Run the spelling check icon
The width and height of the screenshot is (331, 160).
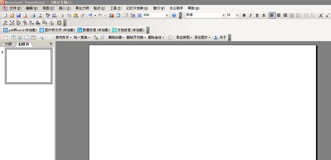pos(48,15)
